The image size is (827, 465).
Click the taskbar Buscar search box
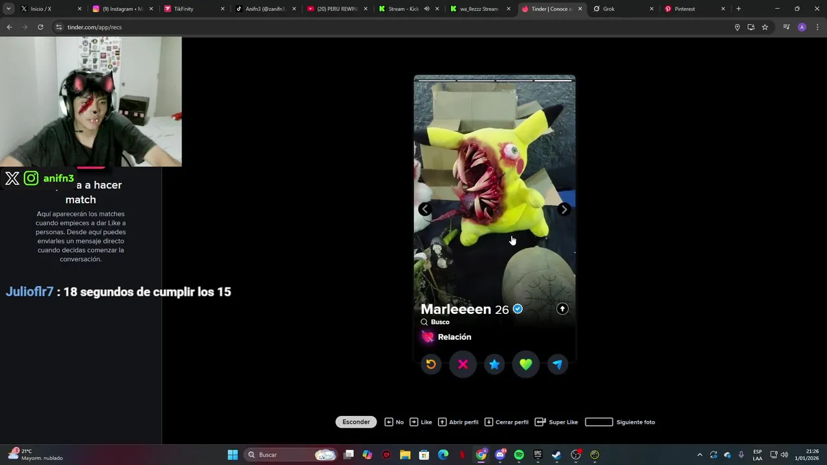point(291,455)
